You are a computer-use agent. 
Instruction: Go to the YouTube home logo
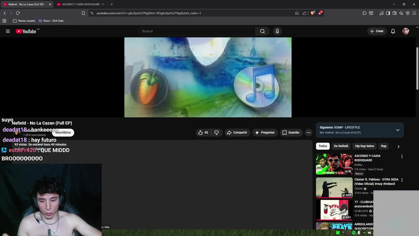[26, 31]
